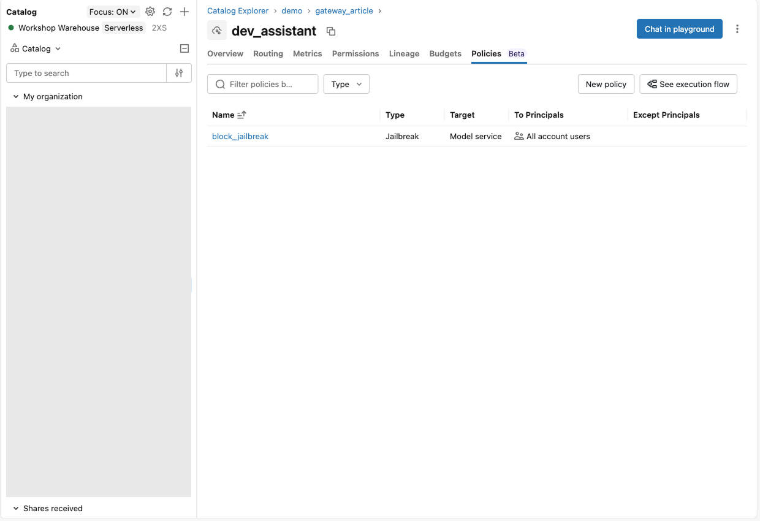
Task: Click the dev_assistant endpoint icon
Action: (x=217, y=31)
